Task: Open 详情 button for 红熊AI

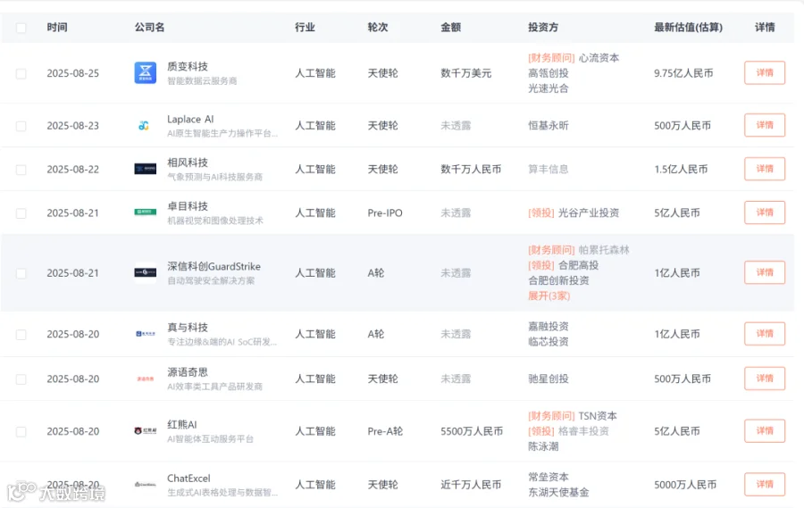Action: (x=765, y=431)
